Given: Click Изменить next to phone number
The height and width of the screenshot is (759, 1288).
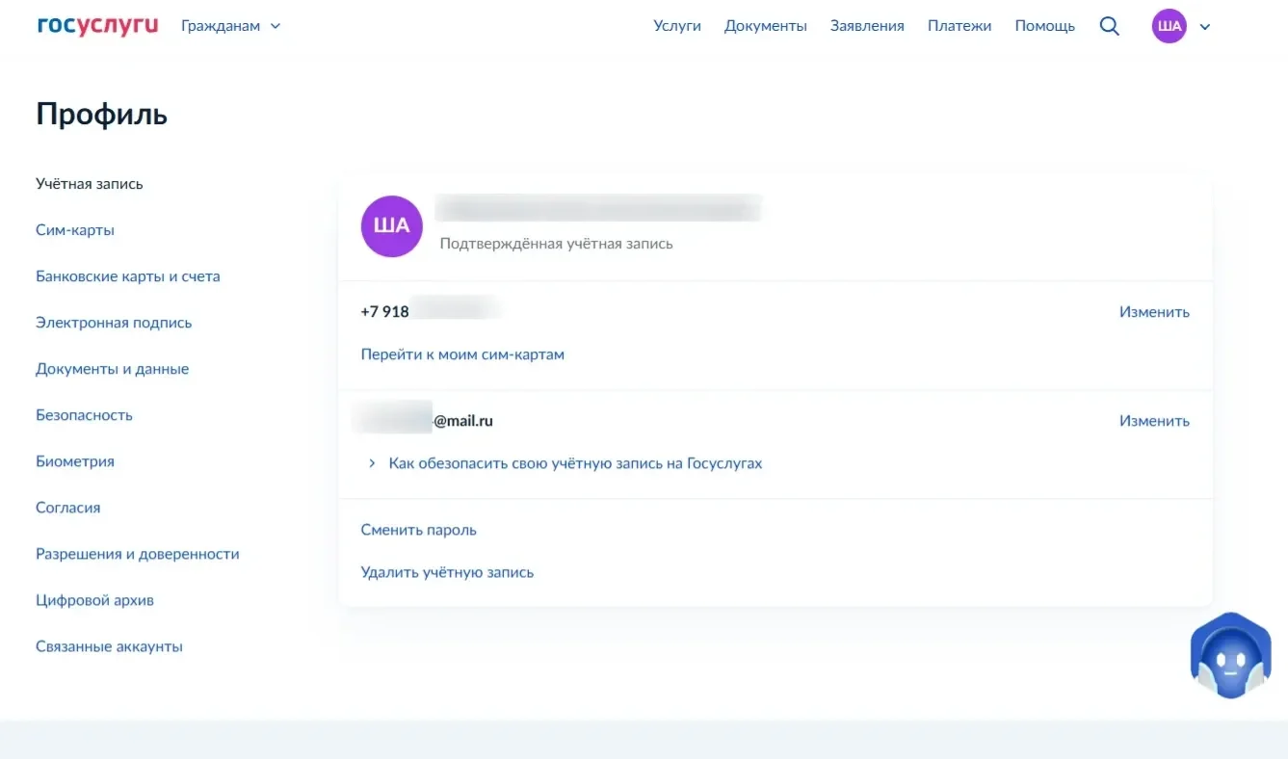Looking at the screenshot, I should coord(1154,312).
